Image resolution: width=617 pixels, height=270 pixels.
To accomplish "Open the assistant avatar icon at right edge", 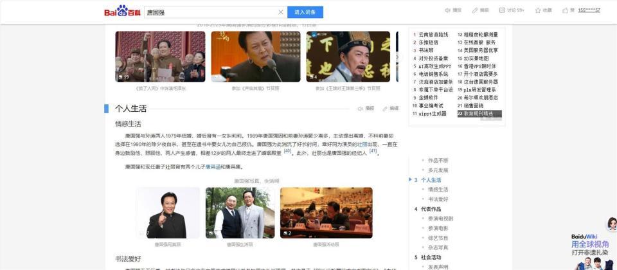I will click(x=612, y=224).
